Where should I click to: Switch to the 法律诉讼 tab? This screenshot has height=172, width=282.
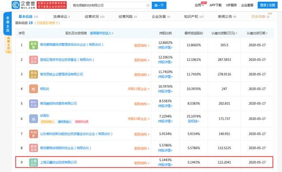[61, 17]
